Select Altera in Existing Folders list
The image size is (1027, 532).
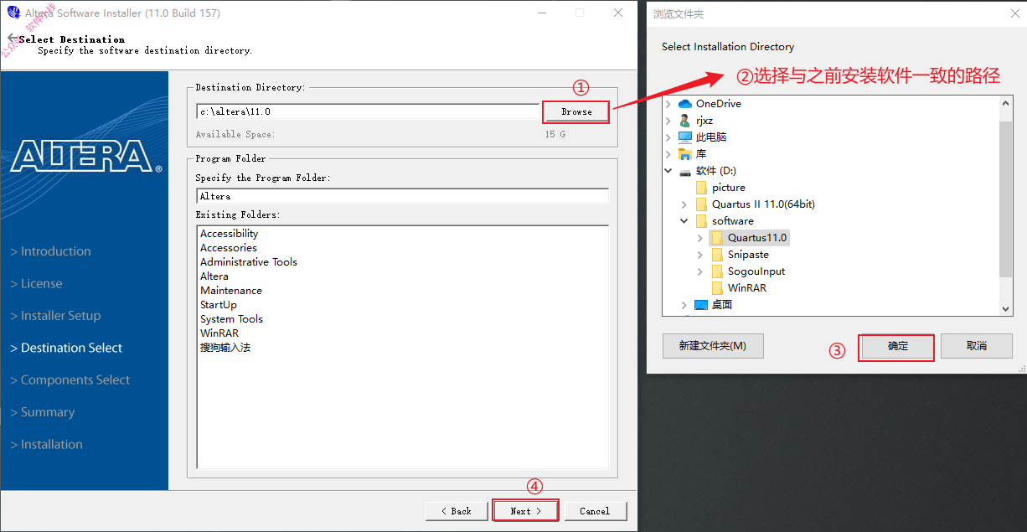214,276
